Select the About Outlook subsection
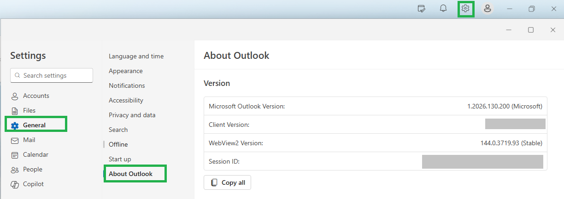Image resolution: width=564 pixels, height=199 pixels. [x=130, y=174]
